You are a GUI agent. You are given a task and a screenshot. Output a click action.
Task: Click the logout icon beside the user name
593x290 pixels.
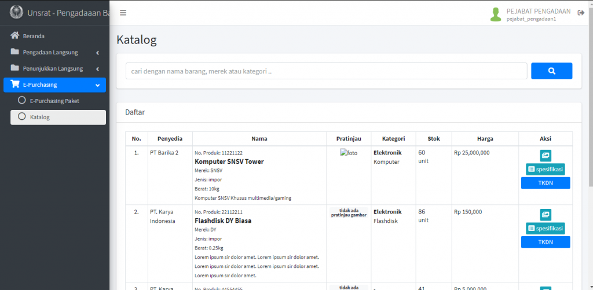pyautogui.click(x=581, y=13)
